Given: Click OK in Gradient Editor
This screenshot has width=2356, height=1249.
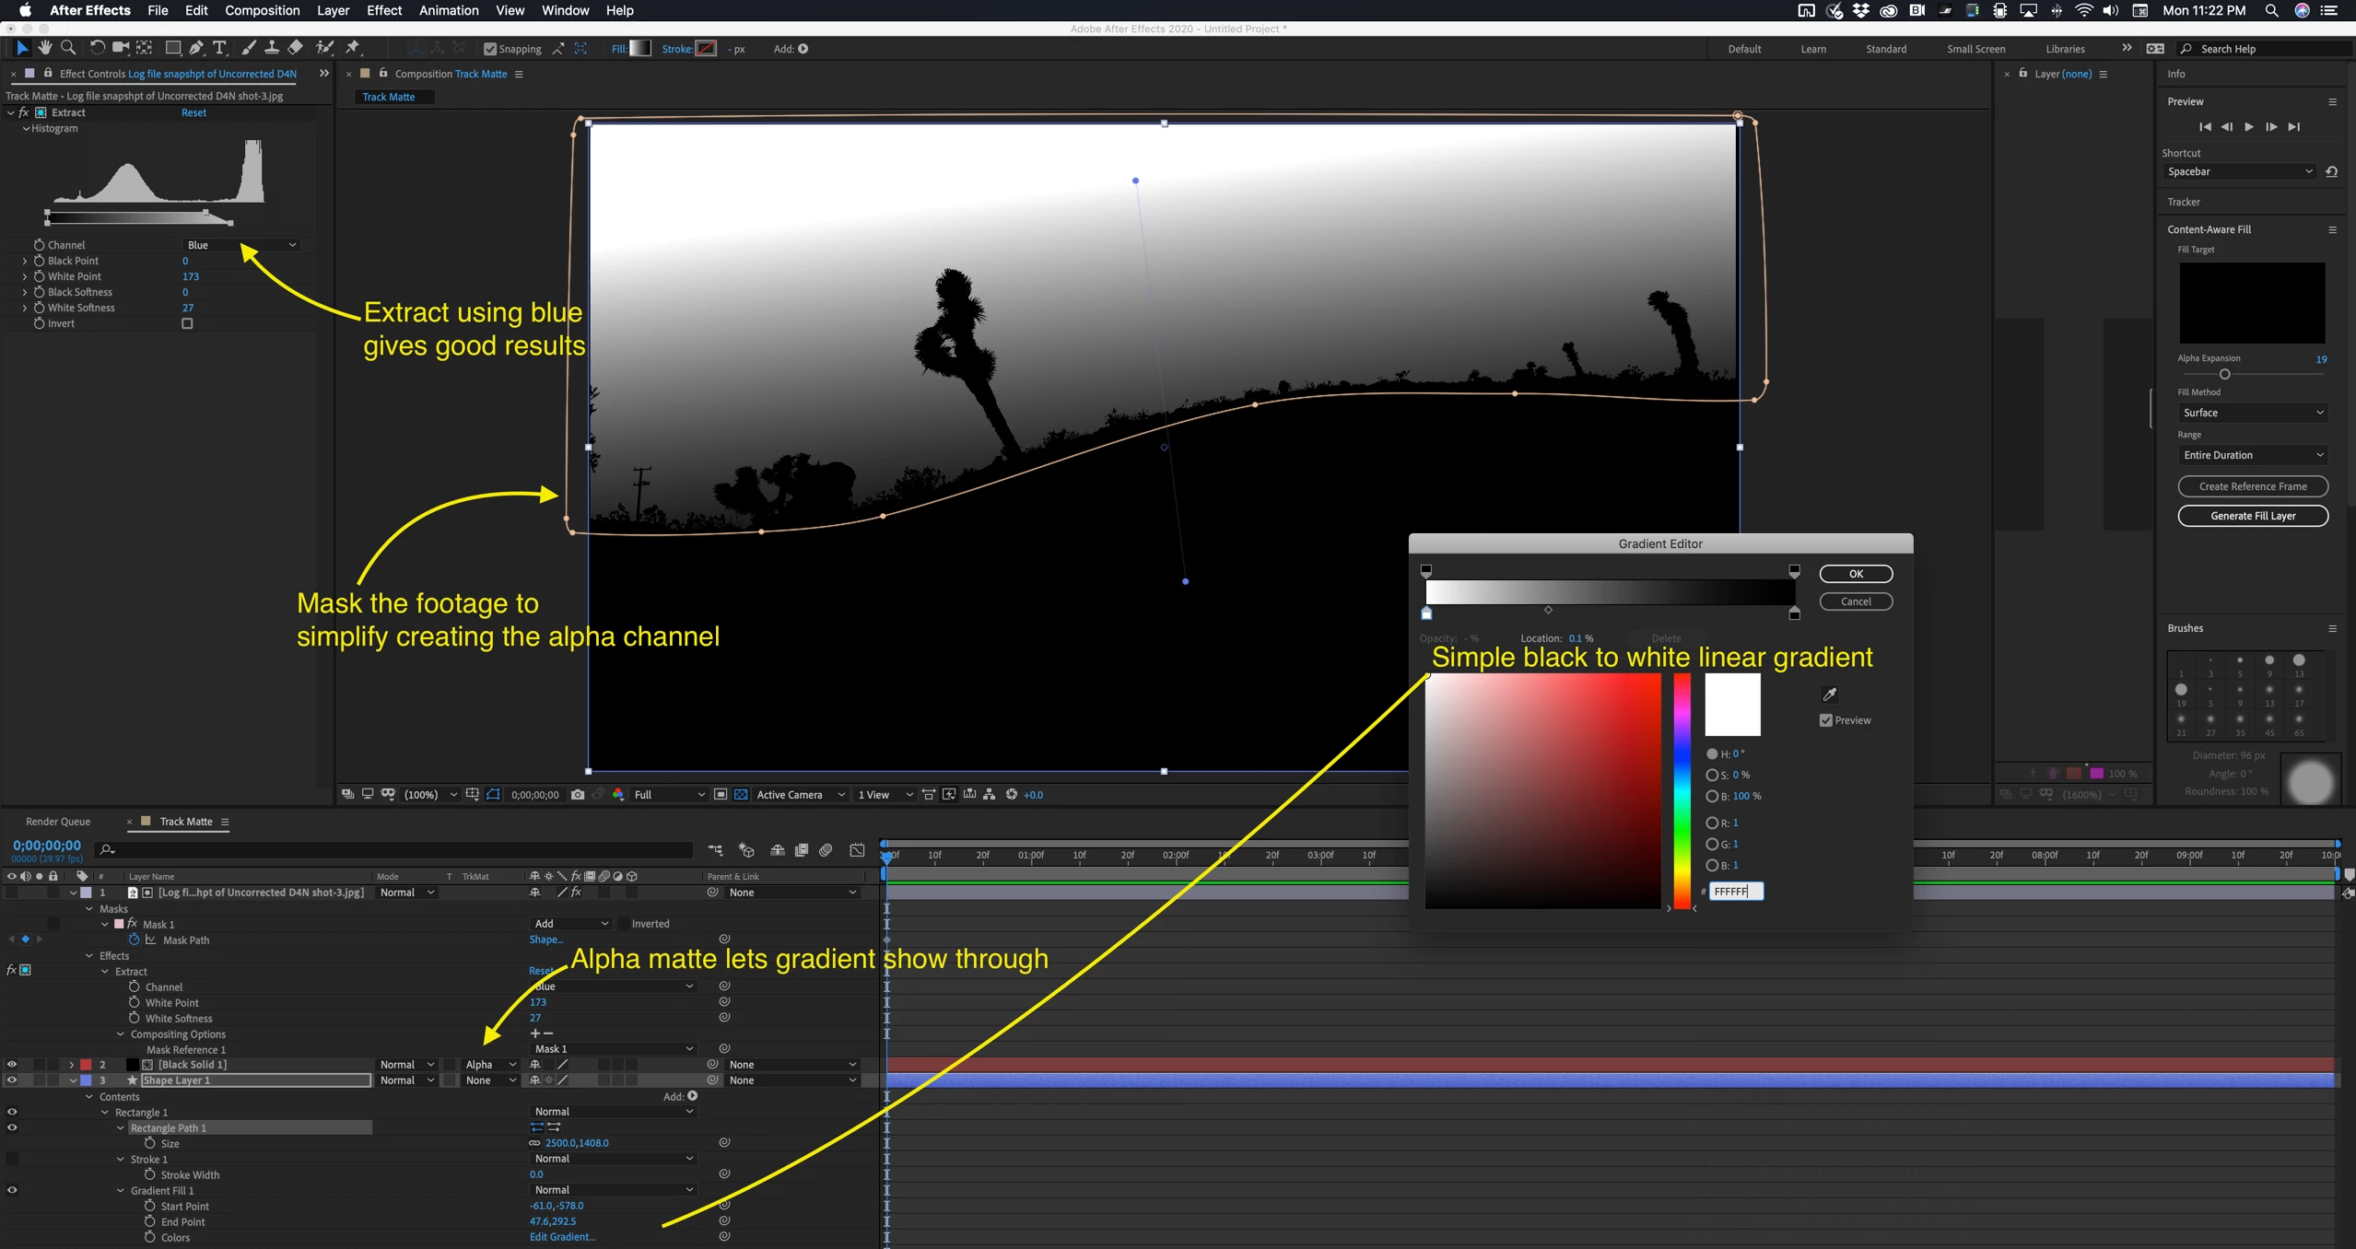Looking at the screenshot, I should point(1855,574).
